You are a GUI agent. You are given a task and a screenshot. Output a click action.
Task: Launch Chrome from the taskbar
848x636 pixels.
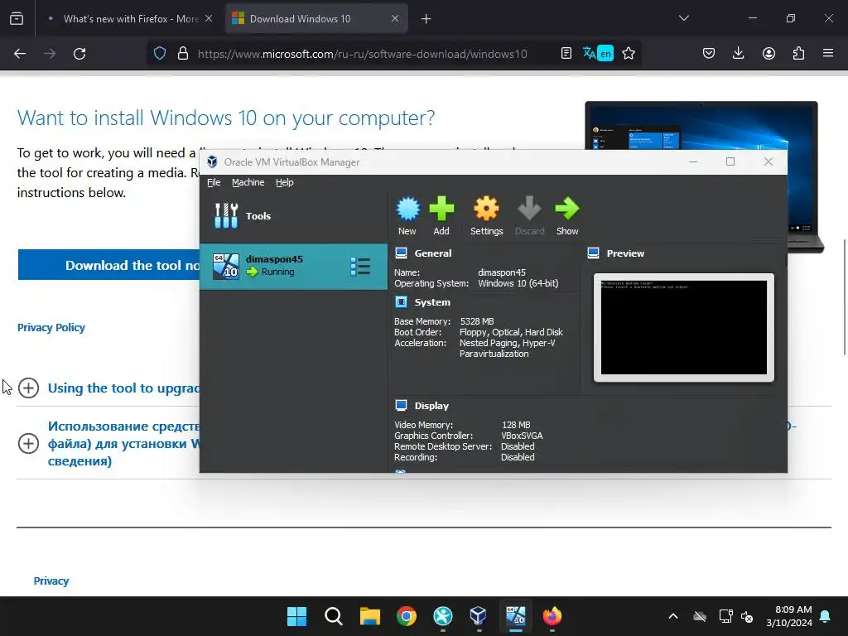coord(407,616)
